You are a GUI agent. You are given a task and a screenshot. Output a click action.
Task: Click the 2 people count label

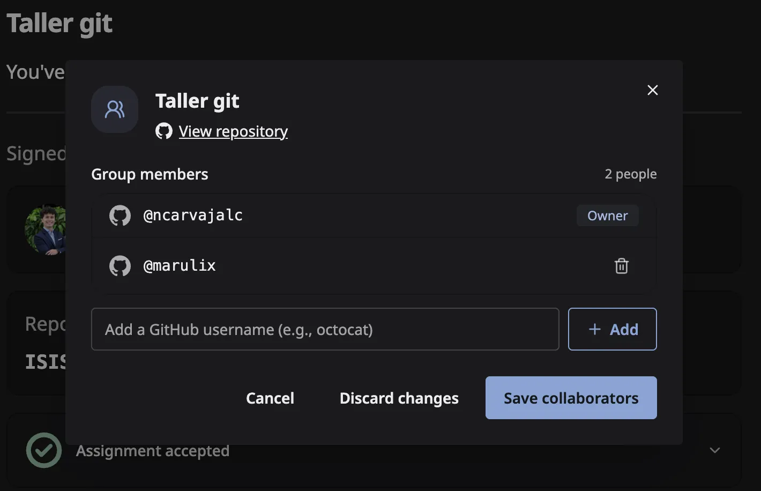pyautogui.click(x=631, y=174)
